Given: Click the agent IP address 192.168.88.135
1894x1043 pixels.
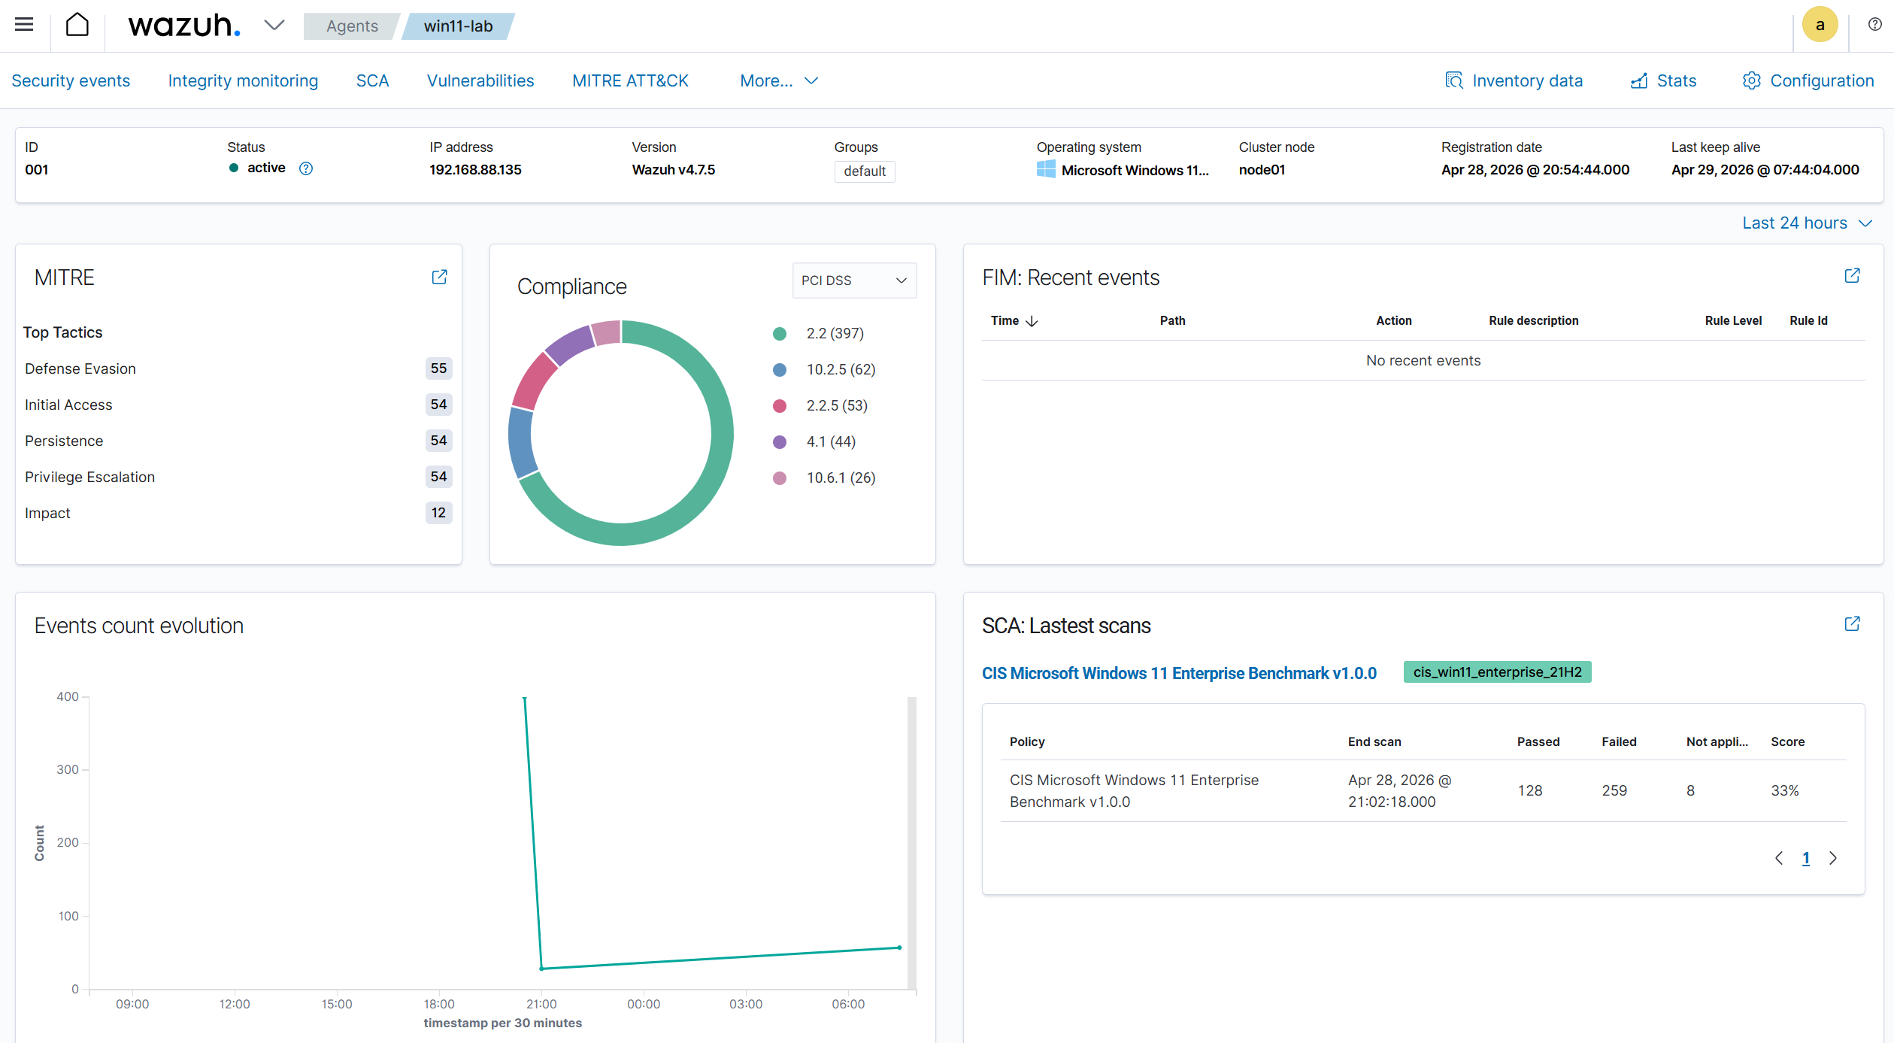Looking at the screenshot, I should coord(475,170).
